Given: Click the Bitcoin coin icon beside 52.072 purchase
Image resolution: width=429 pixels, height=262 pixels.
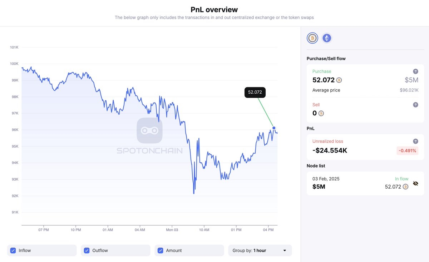Looking at the screenshot, I should 339,80.
